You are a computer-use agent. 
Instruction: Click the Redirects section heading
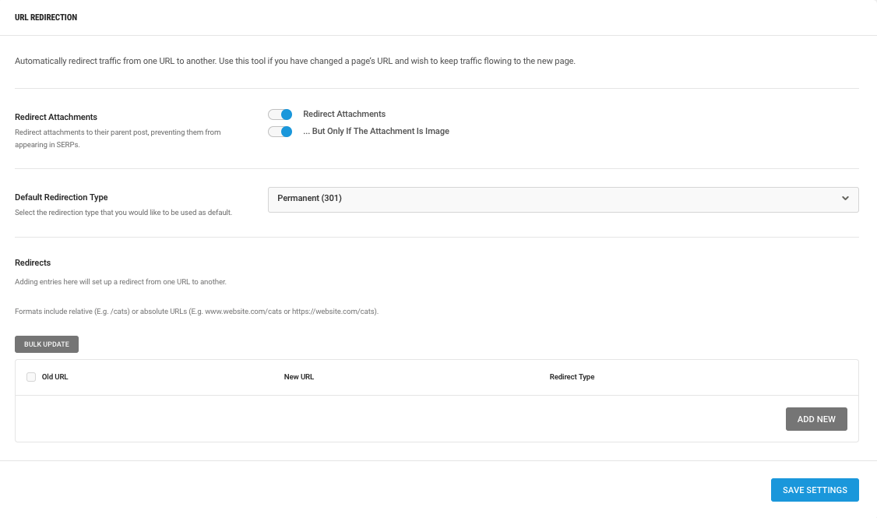(33, 263)
